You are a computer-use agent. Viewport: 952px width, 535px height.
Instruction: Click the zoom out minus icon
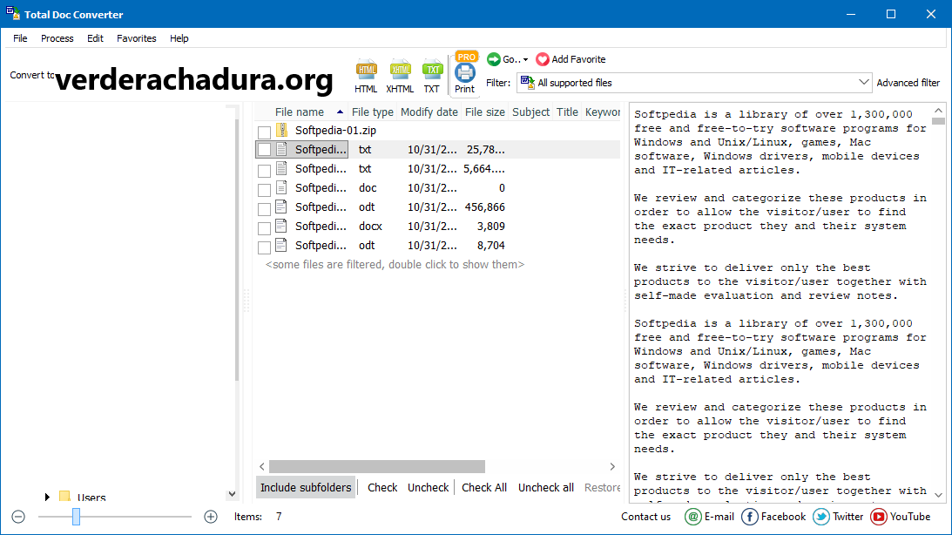coord(18,516)
